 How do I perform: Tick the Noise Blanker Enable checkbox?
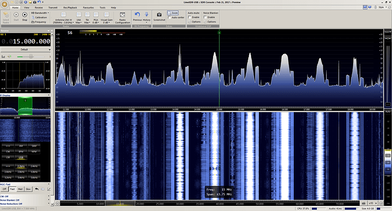[205, 17]
